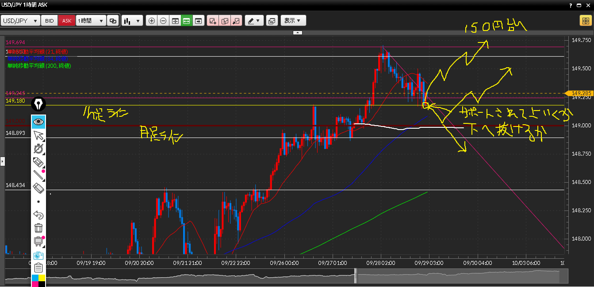Click the help question mark button
594x287 pixels.
571,5
